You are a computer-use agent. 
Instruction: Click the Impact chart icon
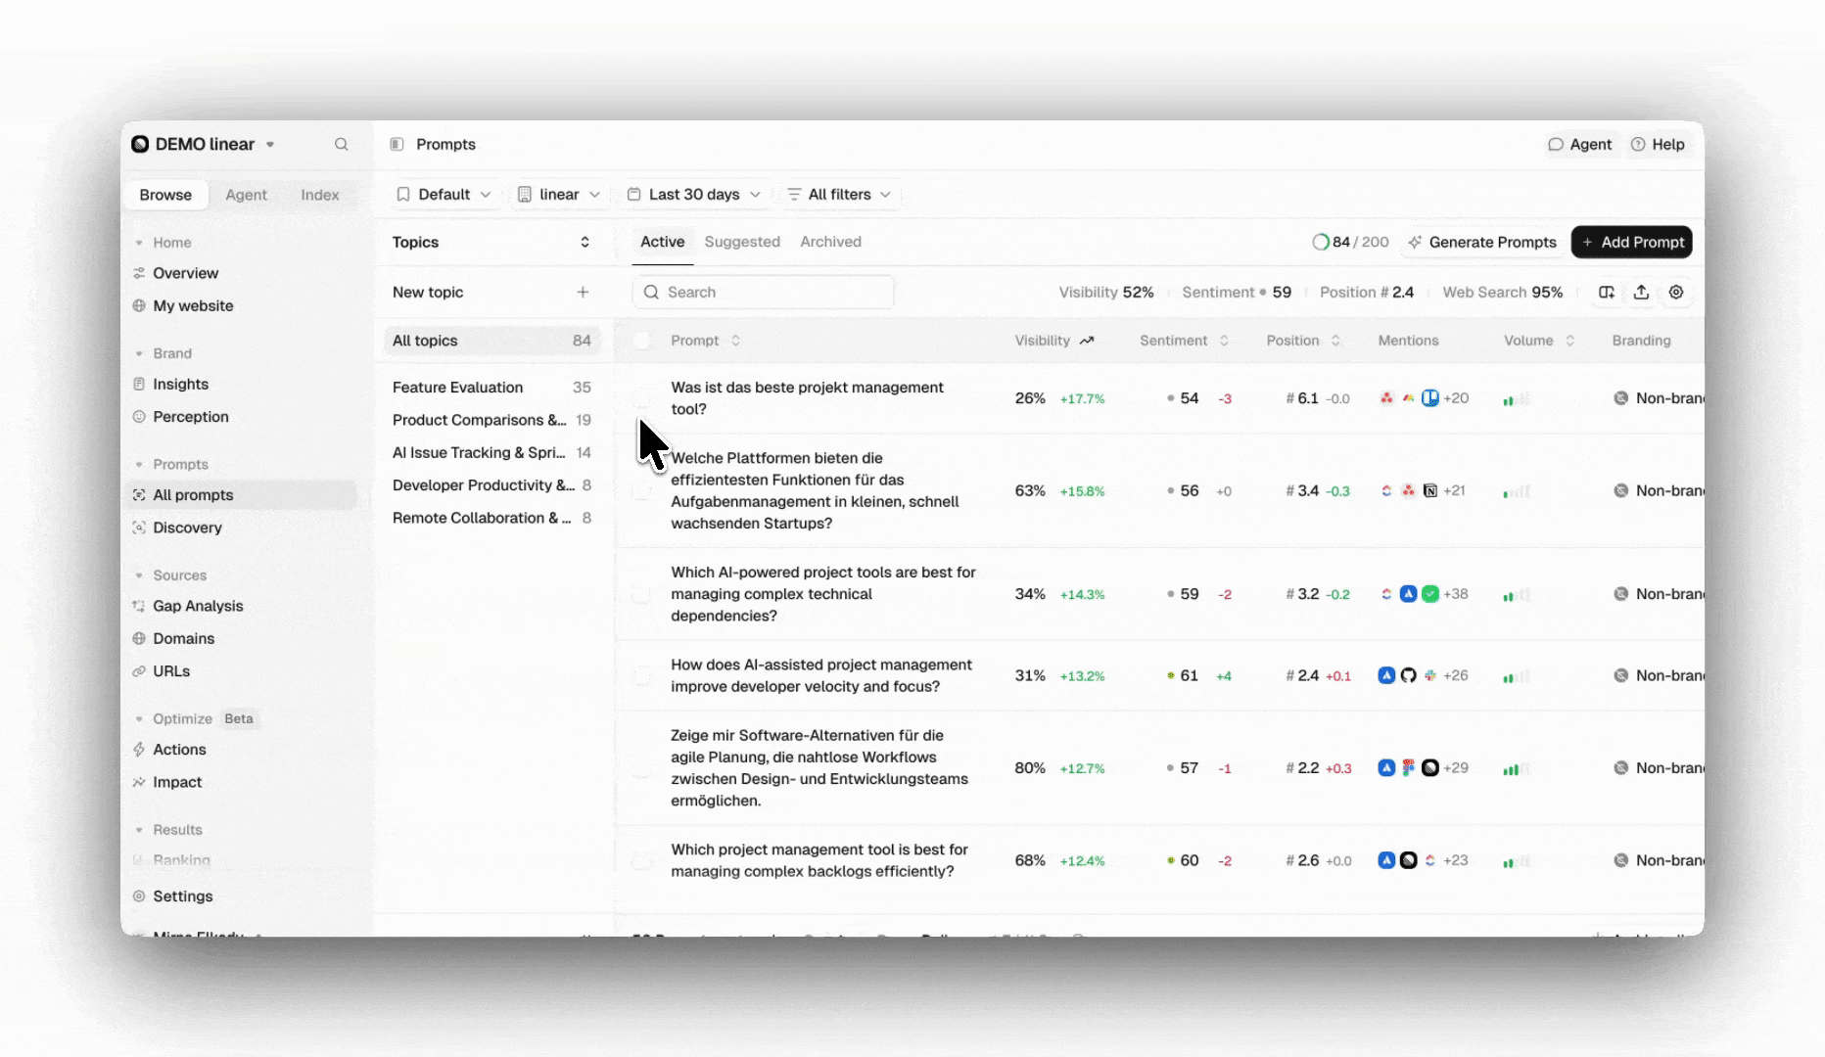click(139, 782)
